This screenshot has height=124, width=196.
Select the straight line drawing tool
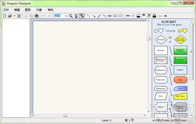coord(89,16)
